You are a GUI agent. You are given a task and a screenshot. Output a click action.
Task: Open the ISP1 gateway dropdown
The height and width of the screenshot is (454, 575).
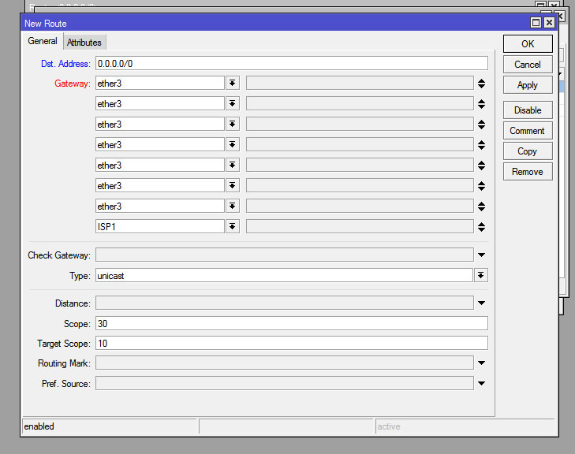[x=233, y=227]
